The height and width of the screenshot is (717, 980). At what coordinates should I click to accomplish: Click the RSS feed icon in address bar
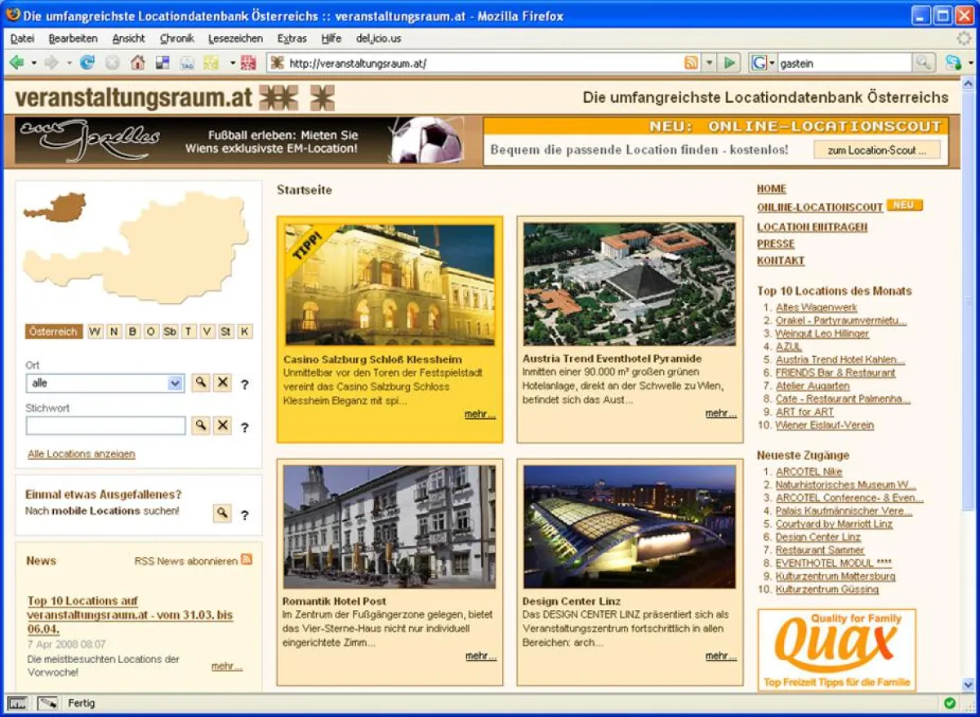(x=691, y=63)
